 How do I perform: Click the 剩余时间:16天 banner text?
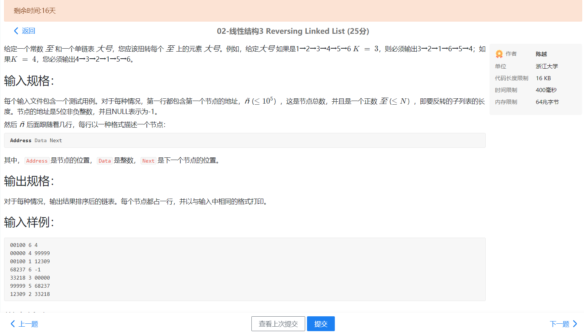coord(35,11)
